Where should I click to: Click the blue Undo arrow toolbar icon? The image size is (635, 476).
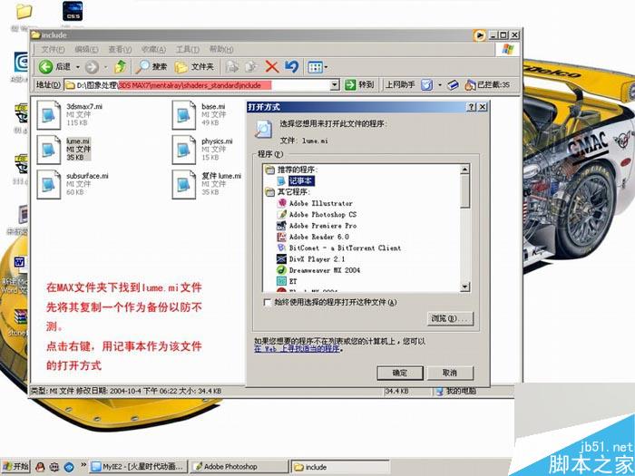[291, 67]
